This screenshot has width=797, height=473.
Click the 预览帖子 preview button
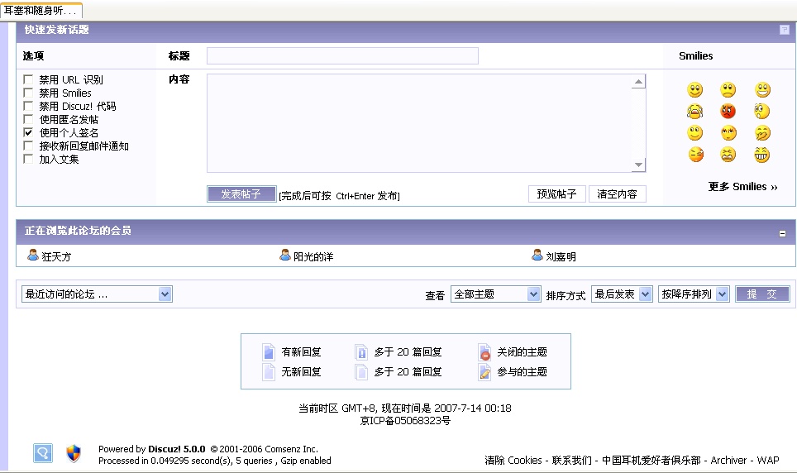[x=557, y=193]
